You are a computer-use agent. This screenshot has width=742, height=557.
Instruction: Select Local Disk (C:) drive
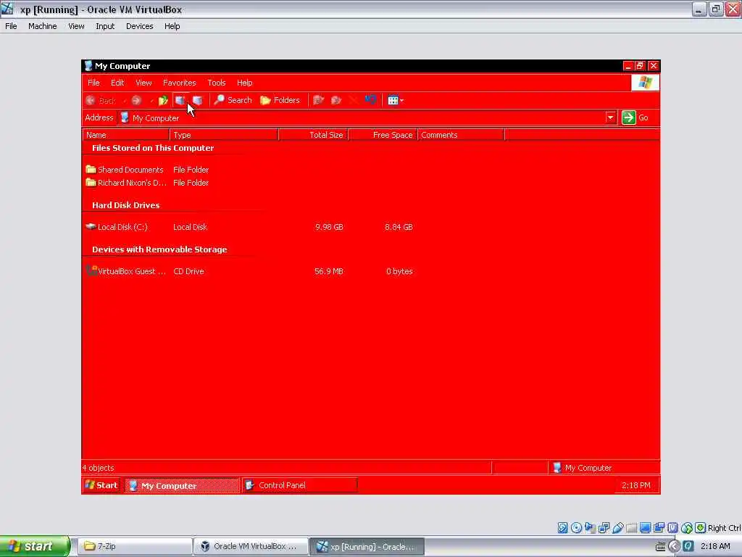tap(117, 227)
